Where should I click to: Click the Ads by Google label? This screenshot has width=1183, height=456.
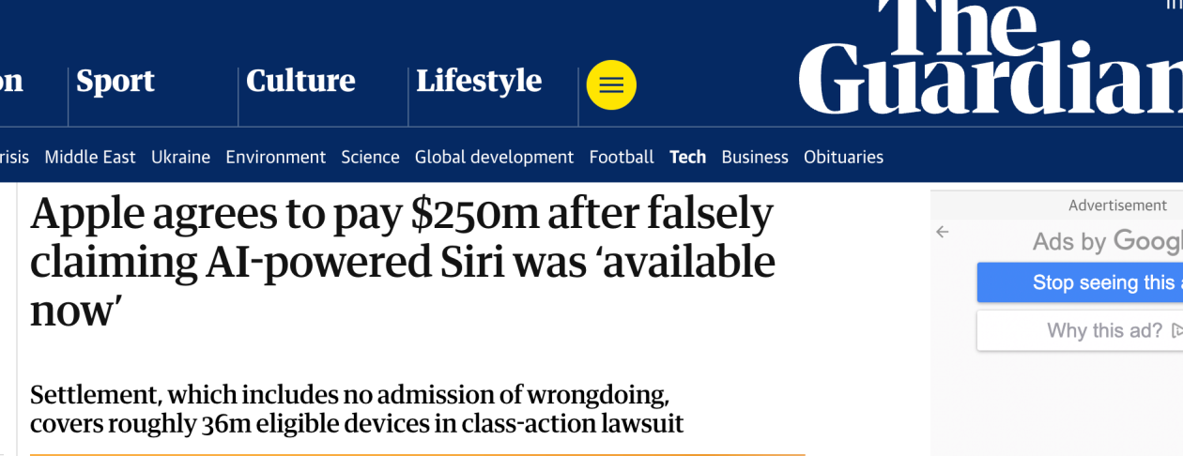(x=1108, y=241)
